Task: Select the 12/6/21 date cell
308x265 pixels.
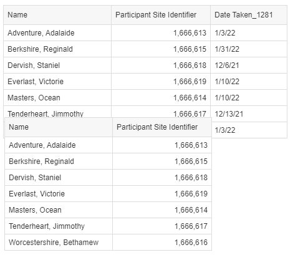Action: pos(249,65)
